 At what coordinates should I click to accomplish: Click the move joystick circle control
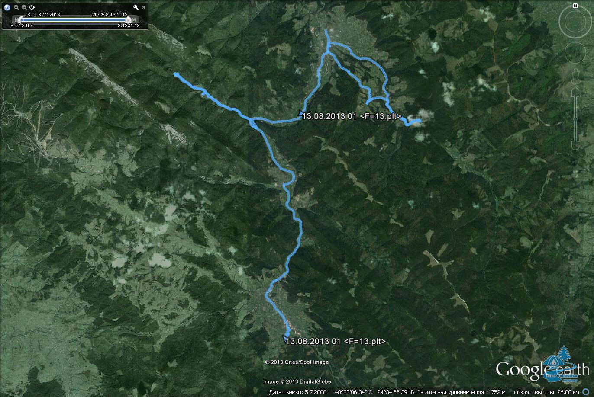[575, 52]
